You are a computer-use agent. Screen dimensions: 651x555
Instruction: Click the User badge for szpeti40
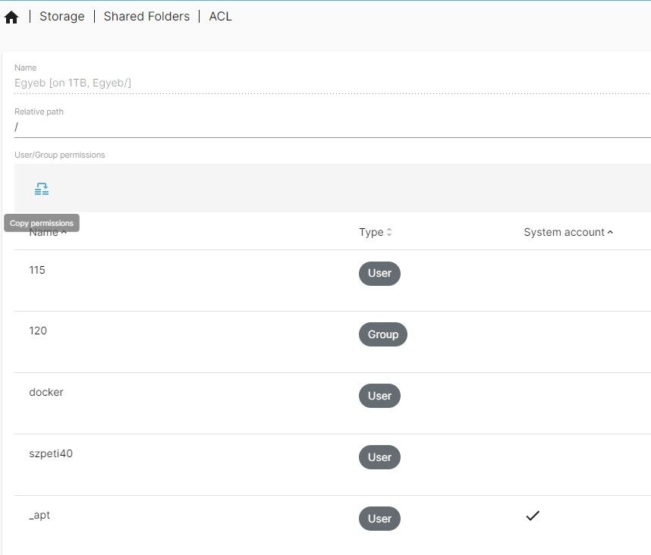[379, 457]
